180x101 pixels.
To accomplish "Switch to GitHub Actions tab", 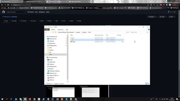I will point(41,21).
